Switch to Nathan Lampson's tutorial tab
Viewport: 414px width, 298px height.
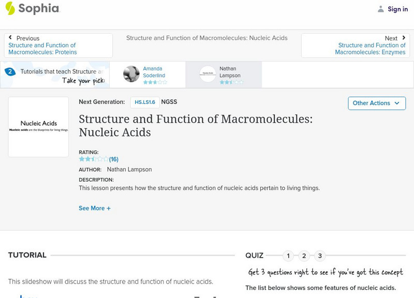point(230,72)
